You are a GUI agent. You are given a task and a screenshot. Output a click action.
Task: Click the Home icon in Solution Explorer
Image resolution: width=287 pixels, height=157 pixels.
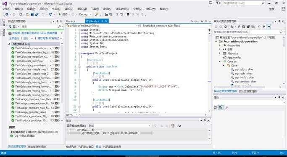click(x=225, y=27)
